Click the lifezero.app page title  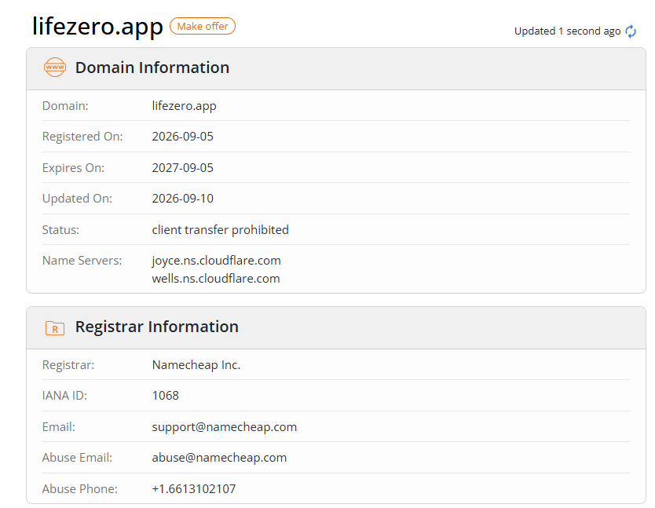coord(97,26)
